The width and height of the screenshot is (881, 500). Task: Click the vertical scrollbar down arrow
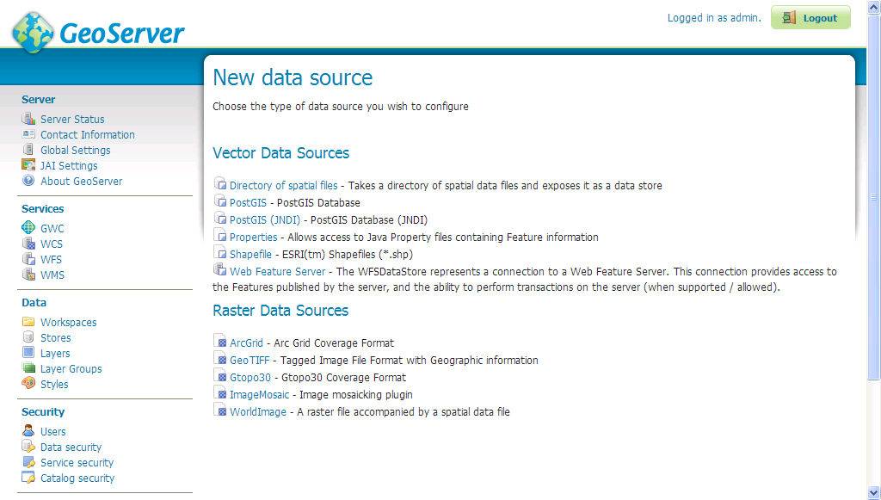tap(874, 493)
